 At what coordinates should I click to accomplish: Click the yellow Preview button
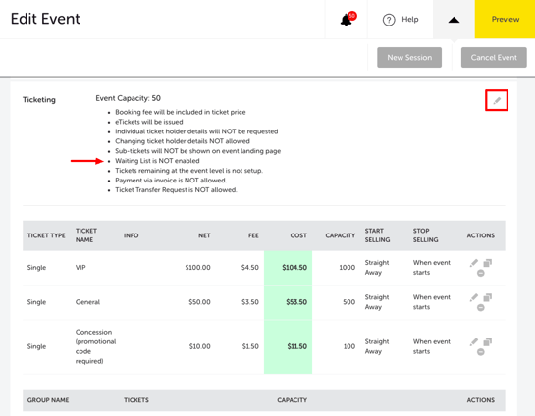[505, 19]
